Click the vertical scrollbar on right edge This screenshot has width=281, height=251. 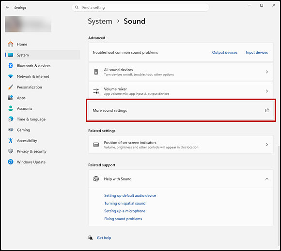click(x=279, y=196)
